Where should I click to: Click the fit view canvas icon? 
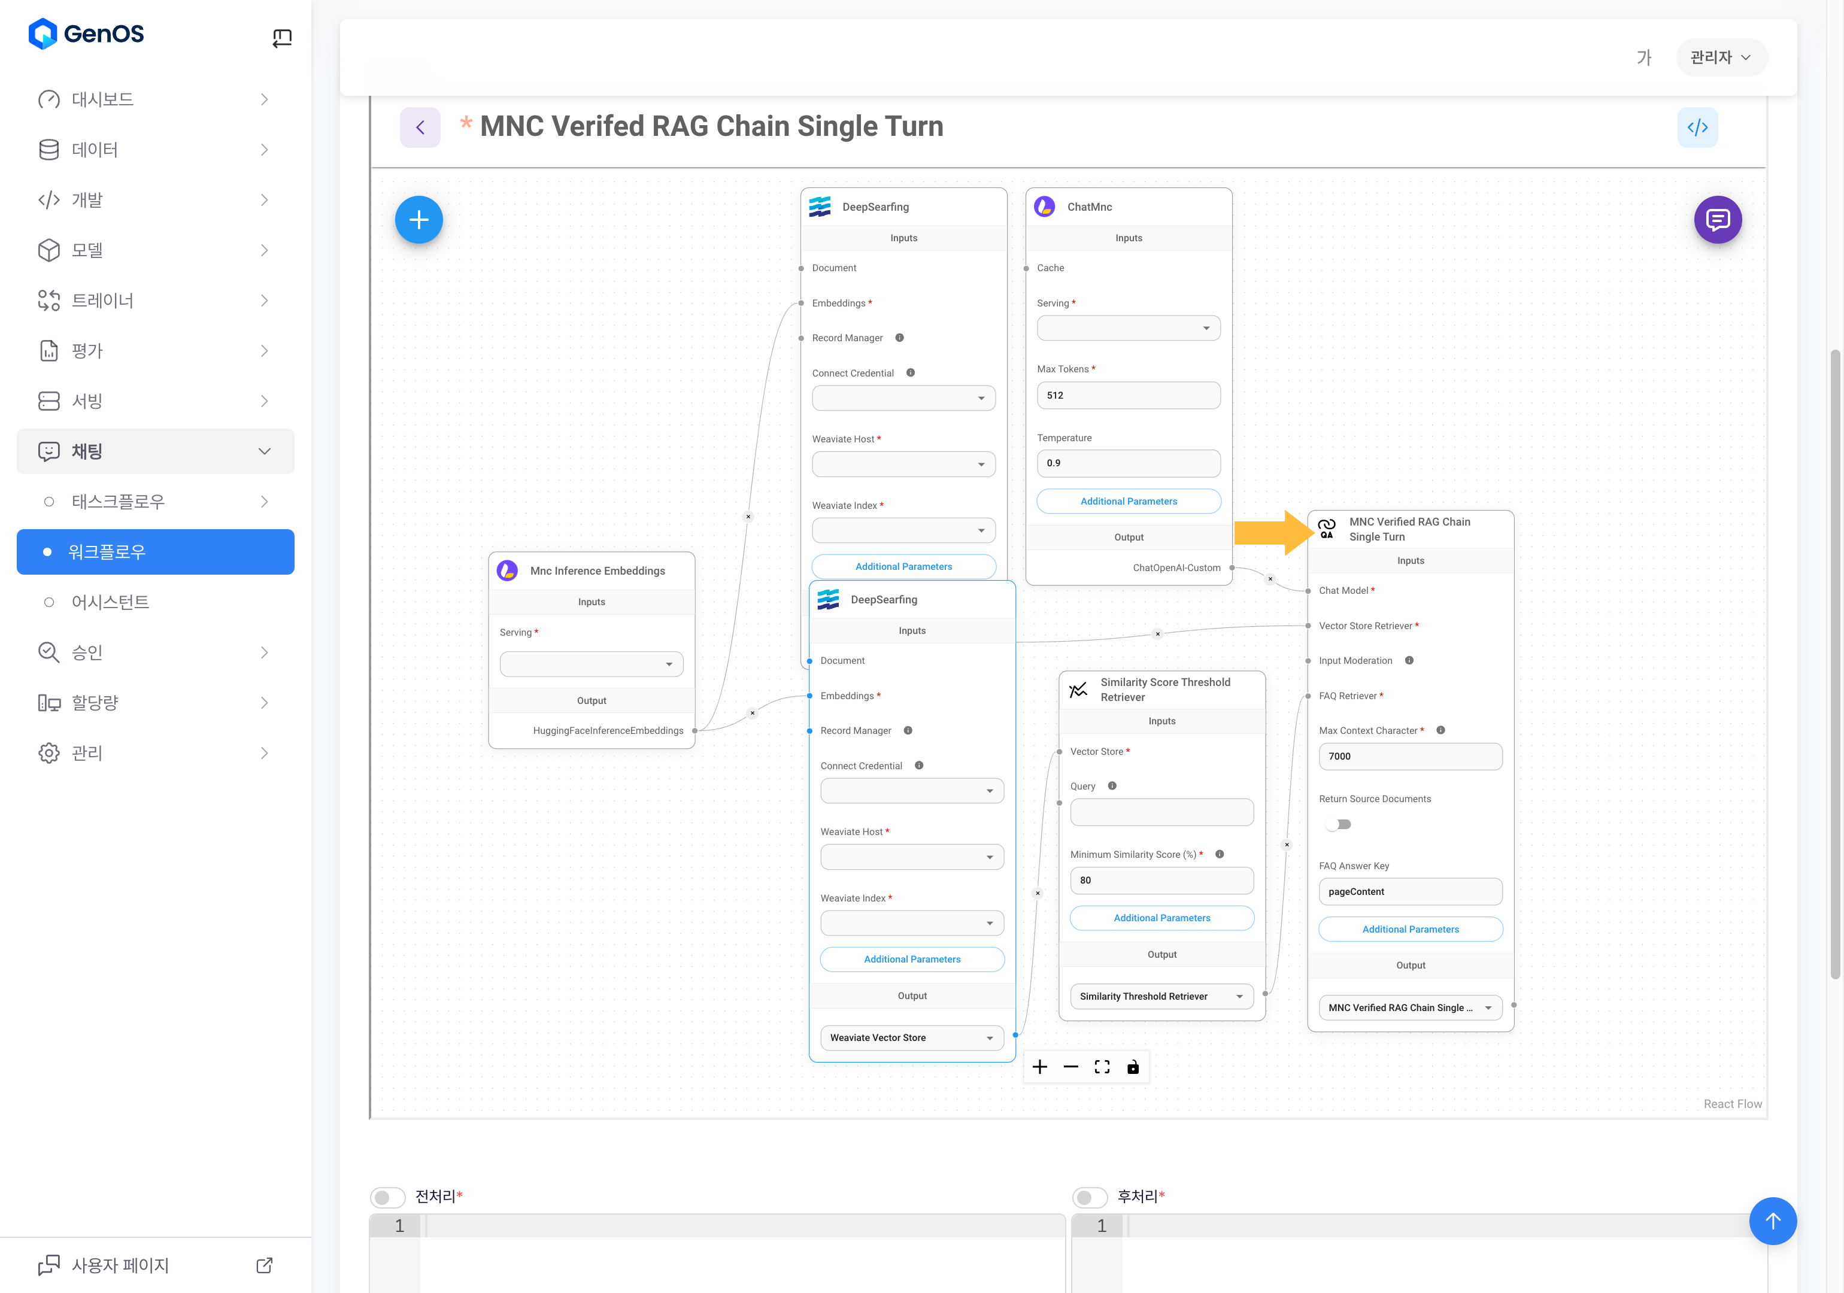click(x=1102, y=1067)
